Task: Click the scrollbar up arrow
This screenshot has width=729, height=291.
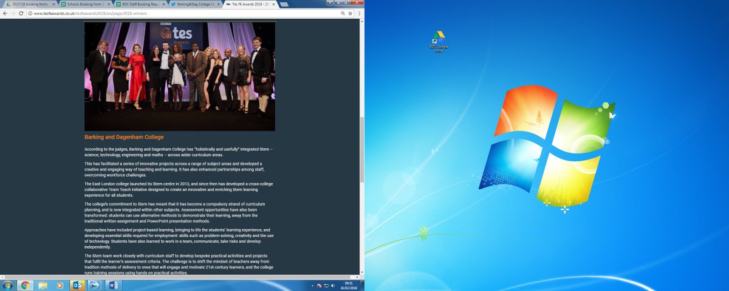Action: 361,21
